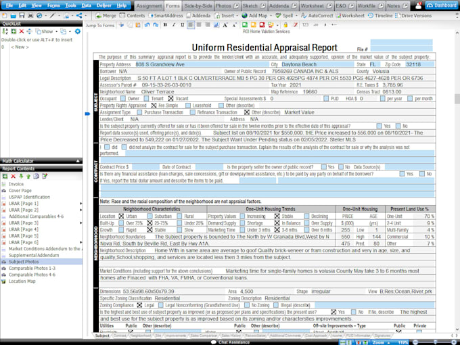460x345 pixels.
Task: Click the Contract Price $ field
Action: 145,167
